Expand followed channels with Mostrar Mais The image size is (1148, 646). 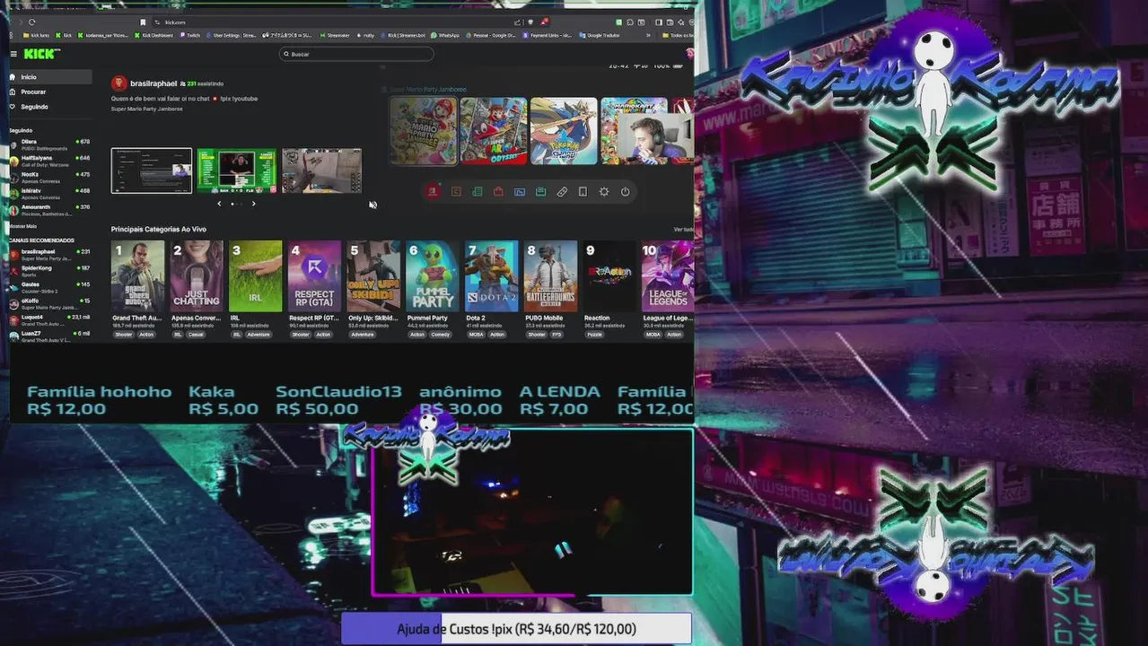pyautogui.click(x=23, y=226)
